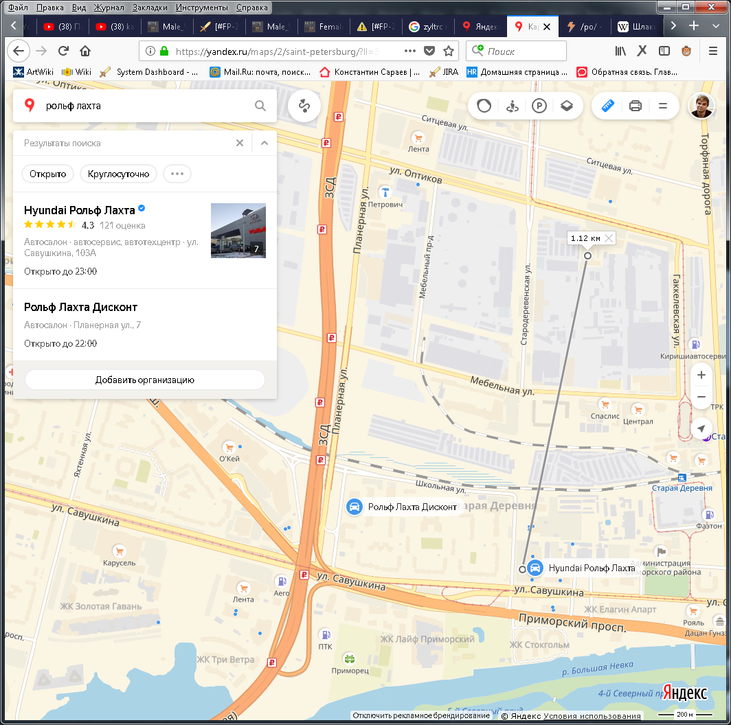This screenshot has width=731, height=725.
Task: Zoom in on the map with the plus button
Action: click(701, 375)
